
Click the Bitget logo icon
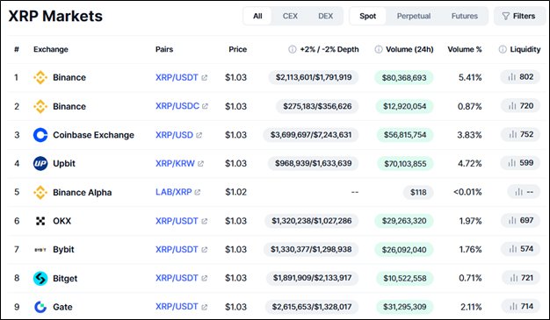coord(40,278)
